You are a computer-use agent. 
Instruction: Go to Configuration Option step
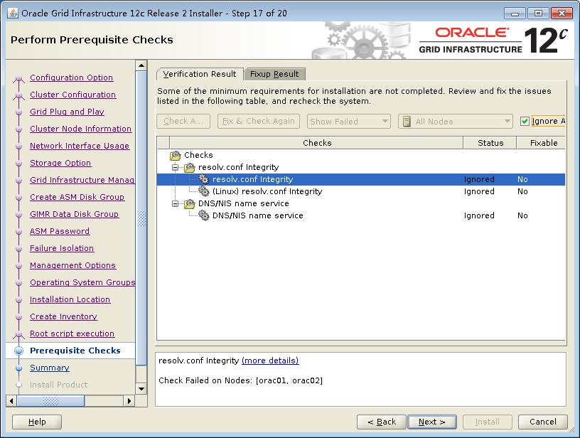tap(71, 78)
